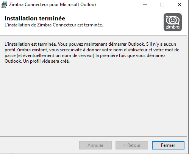This screenshot has width=189, height=154.
Task: Click the Zimbra logo in the header
Action: (173, 22)
